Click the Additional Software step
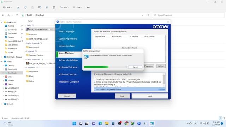 [68, 67]
